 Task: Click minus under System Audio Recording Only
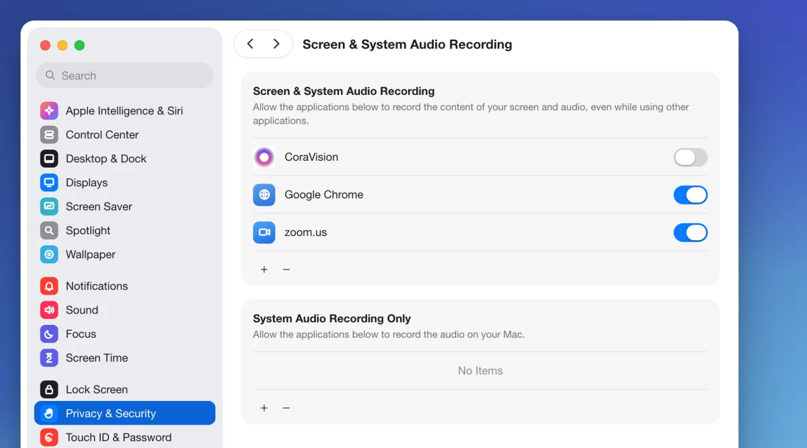286,408
